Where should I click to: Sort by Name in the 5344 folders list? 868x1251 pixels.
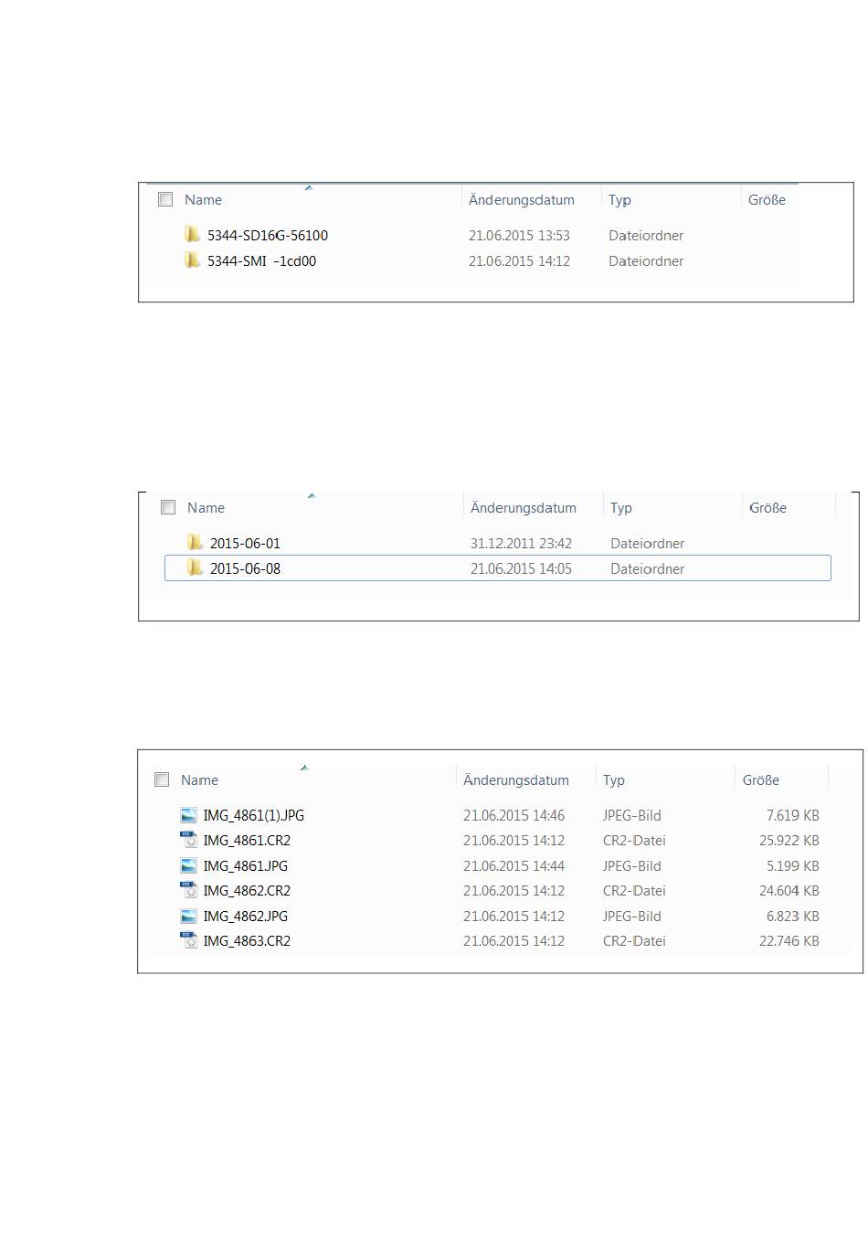(203, 200)
